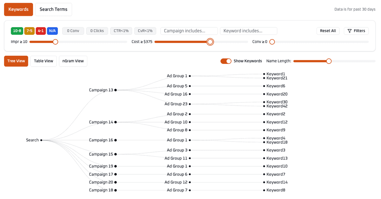Toggle the green 10-8 score badge
The width and height of the screenshot is (381, 199).
17,31
